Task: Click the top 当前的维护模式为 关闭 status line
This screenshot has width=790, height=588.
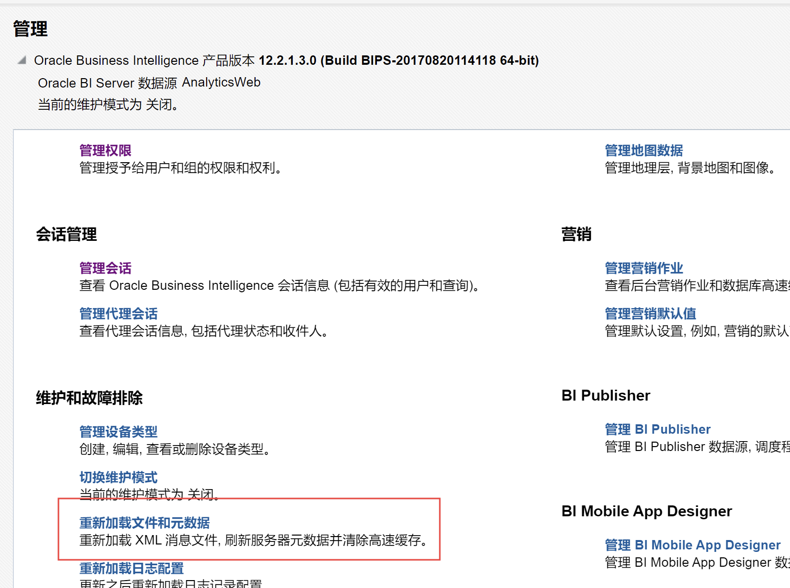Action: 108,105
